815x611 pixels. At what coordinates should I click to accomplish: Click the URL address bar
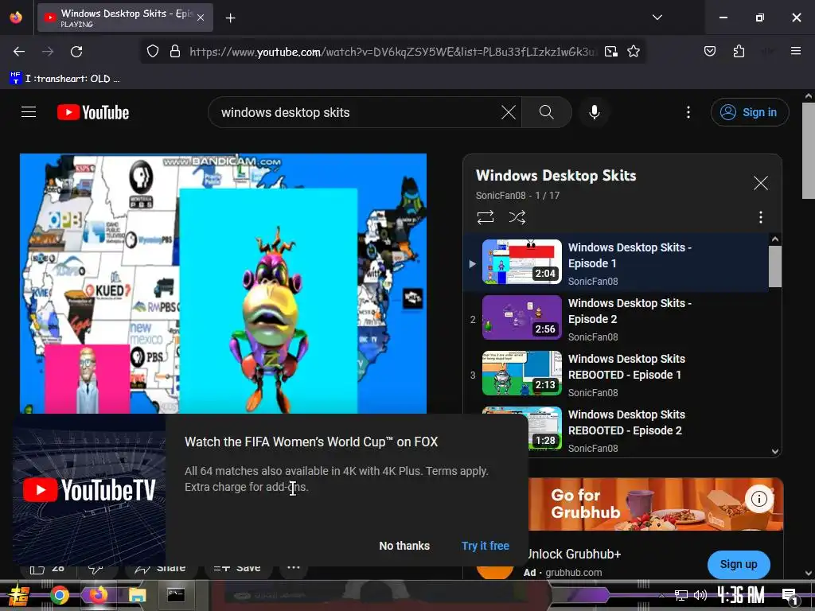click(393, 52)
